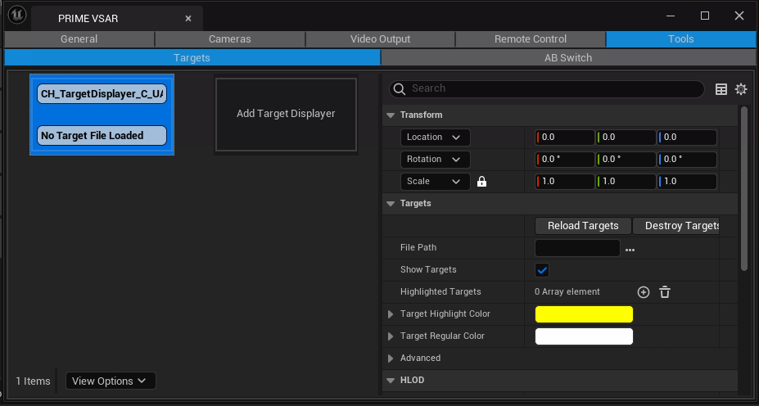Screen dimensions: 759x406
Task: Edit the Location Z value field
Action: [686, 138]
